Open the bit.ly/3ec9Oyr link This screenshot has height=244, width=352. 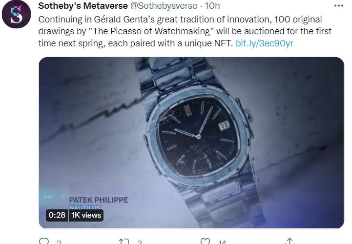(264, 43)
